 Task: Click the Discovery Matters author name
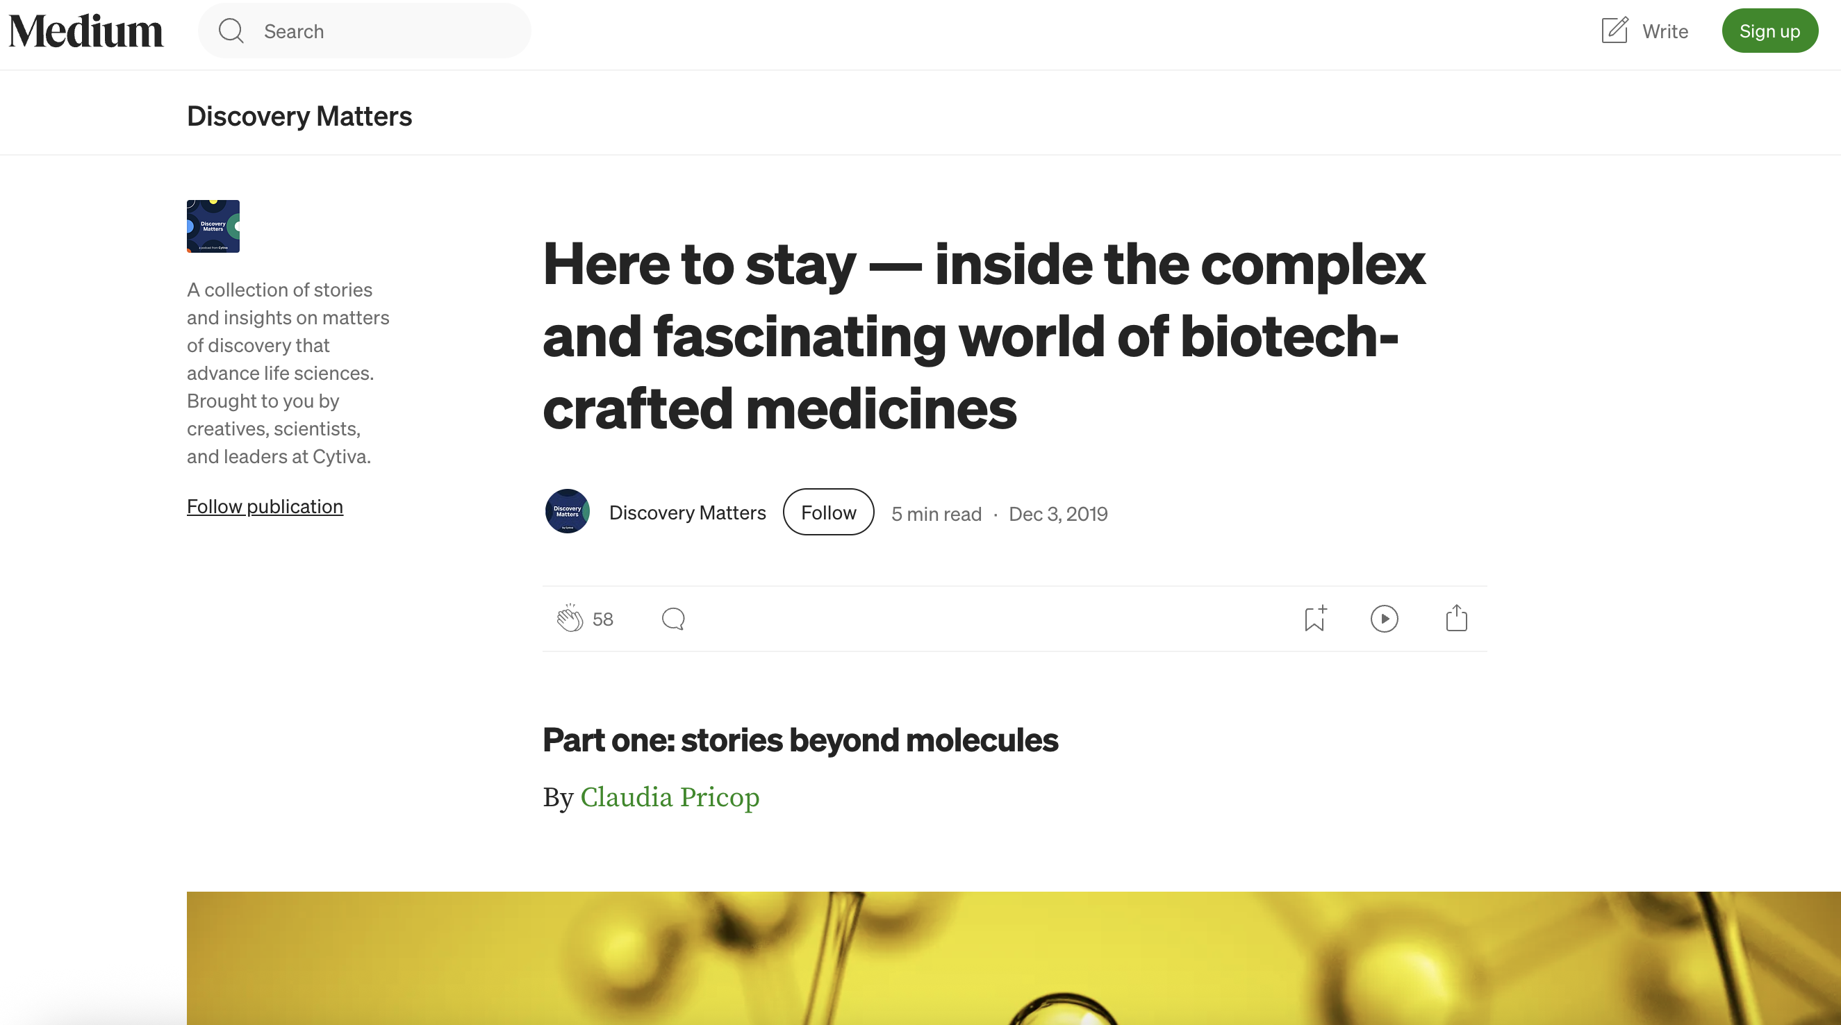(687, 513)
